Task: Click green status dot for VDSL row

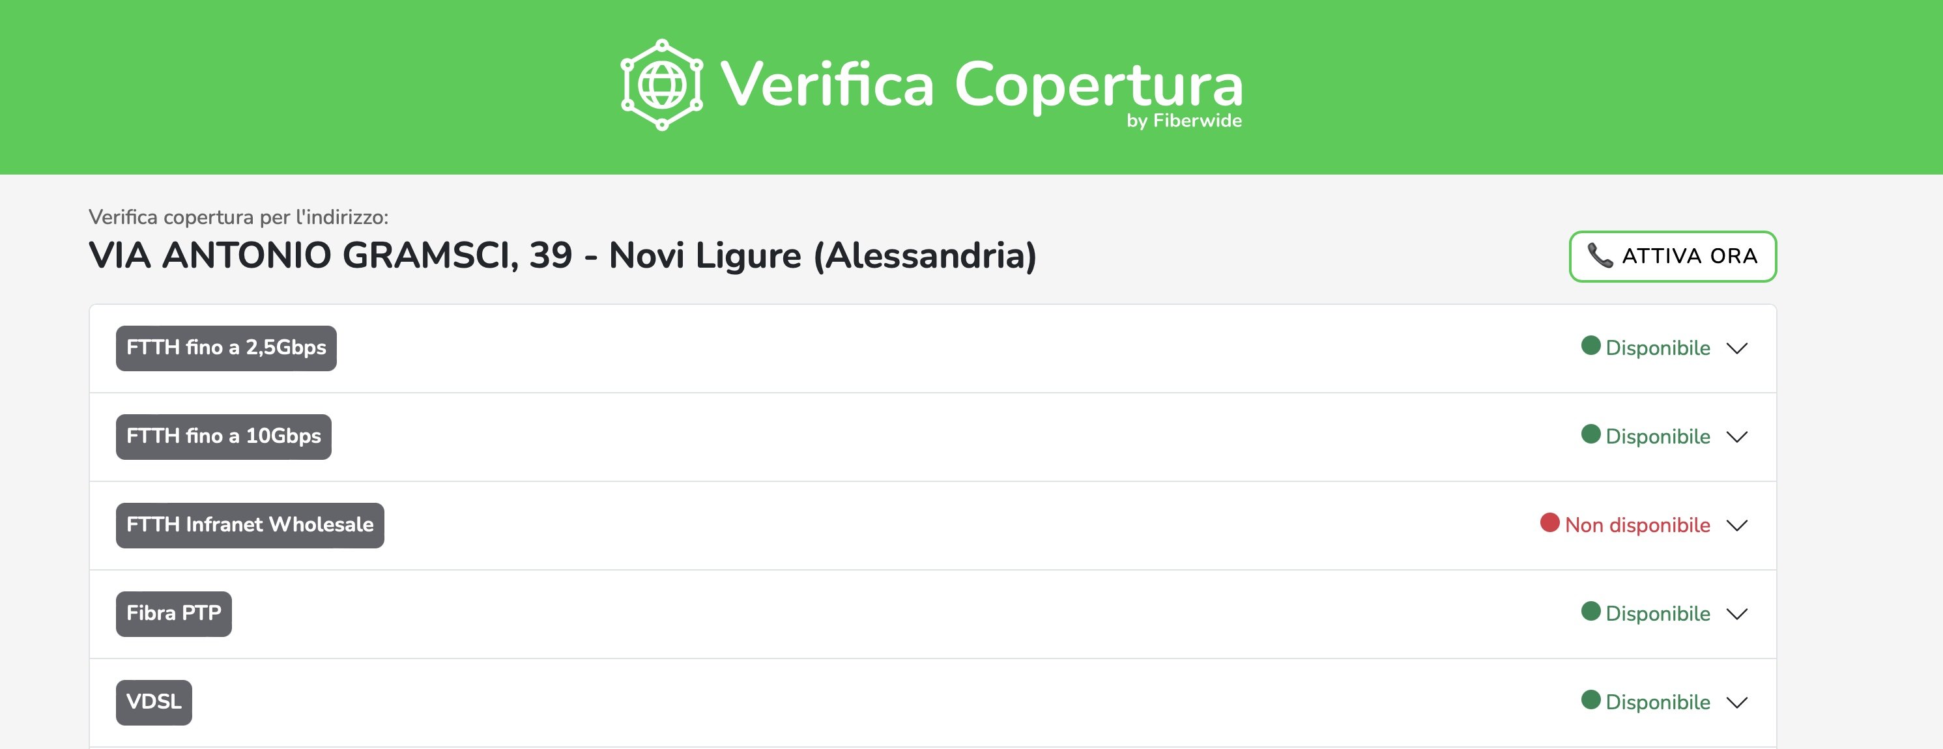Action: click(x=1590, y=700)
